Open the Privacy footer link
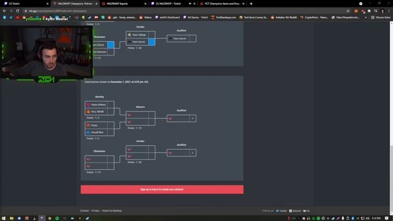393x221 pixels. point(95,211)
